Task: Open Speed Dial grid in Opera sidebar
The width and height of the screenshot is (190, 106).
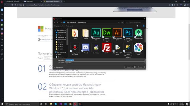Action: point(2,45)
